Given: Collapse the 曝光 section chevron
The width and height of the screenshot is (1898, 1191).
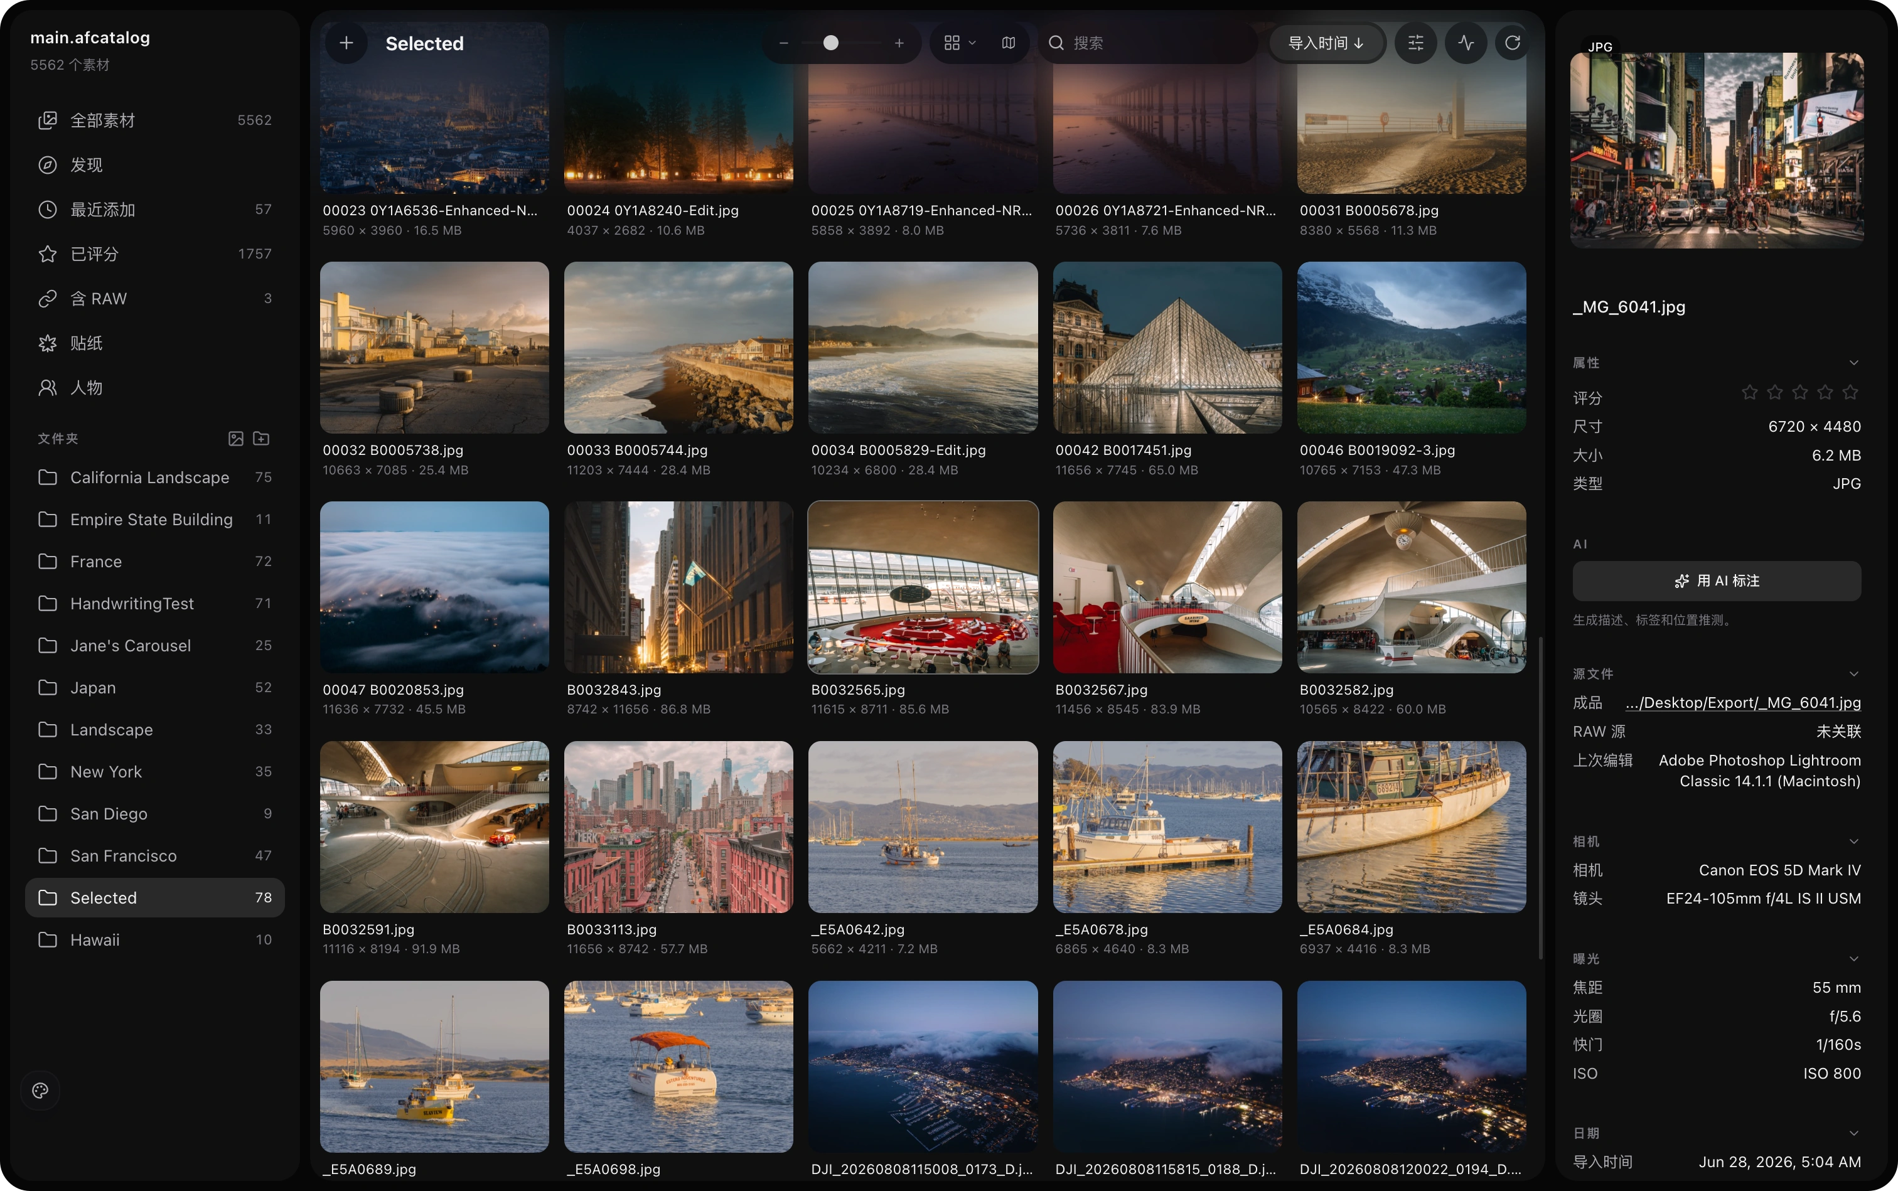Looking at the screenshot, I should tap(1854, 959).
